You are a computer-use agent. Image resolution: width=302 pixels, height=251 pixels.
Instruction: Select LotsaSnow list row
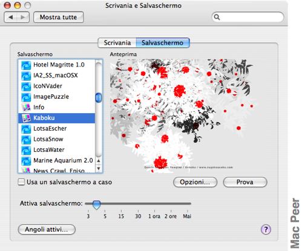[x=56, y=139]
